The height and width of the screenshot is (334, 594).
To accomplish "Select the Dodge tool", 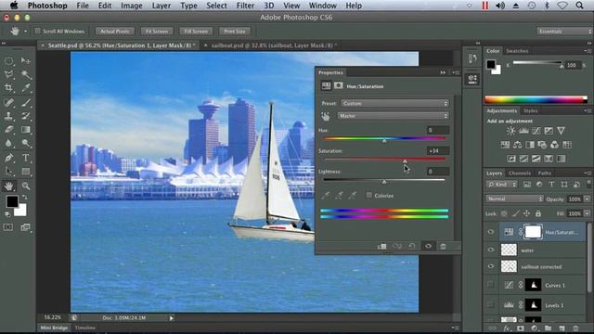I will point(25,143).
